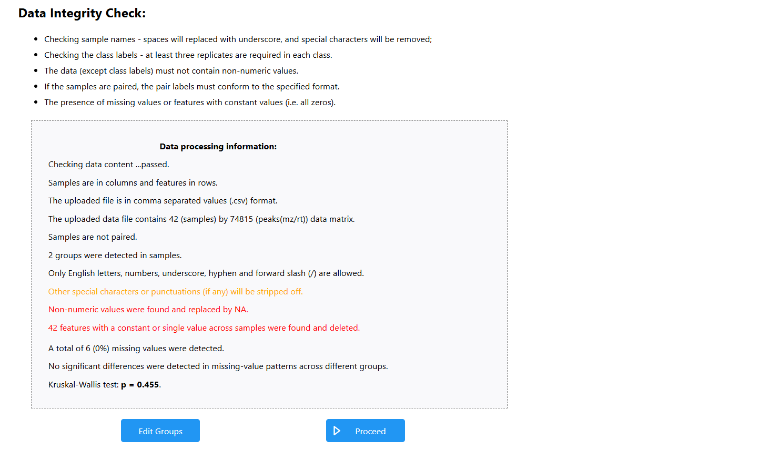The width and height of the screenshot is (759, 450).
Task: Click the missing values presence bullet
Action: tap(189, 103)
